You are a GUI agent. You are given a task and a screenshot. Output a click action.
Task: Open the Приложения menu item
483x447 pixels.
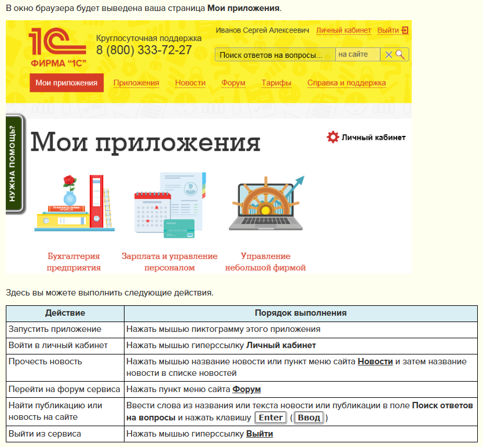tap(136, 83)
